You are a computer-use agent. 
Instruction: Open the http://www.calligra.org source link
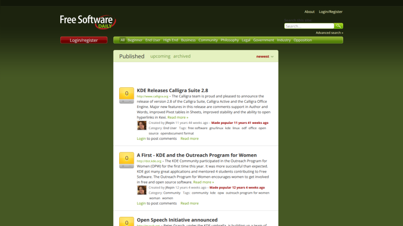pos(153,96)
